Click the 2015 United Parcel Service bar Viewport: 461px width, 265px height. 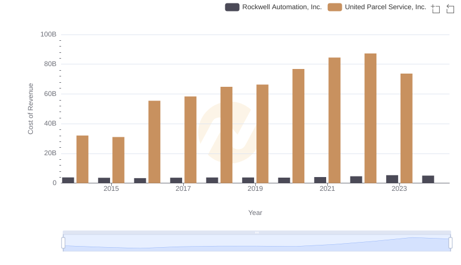click(x=118, y=160)
